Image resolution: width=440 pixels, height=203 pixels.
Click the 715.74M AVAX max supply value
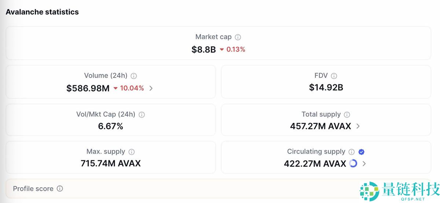coord(111,163)
